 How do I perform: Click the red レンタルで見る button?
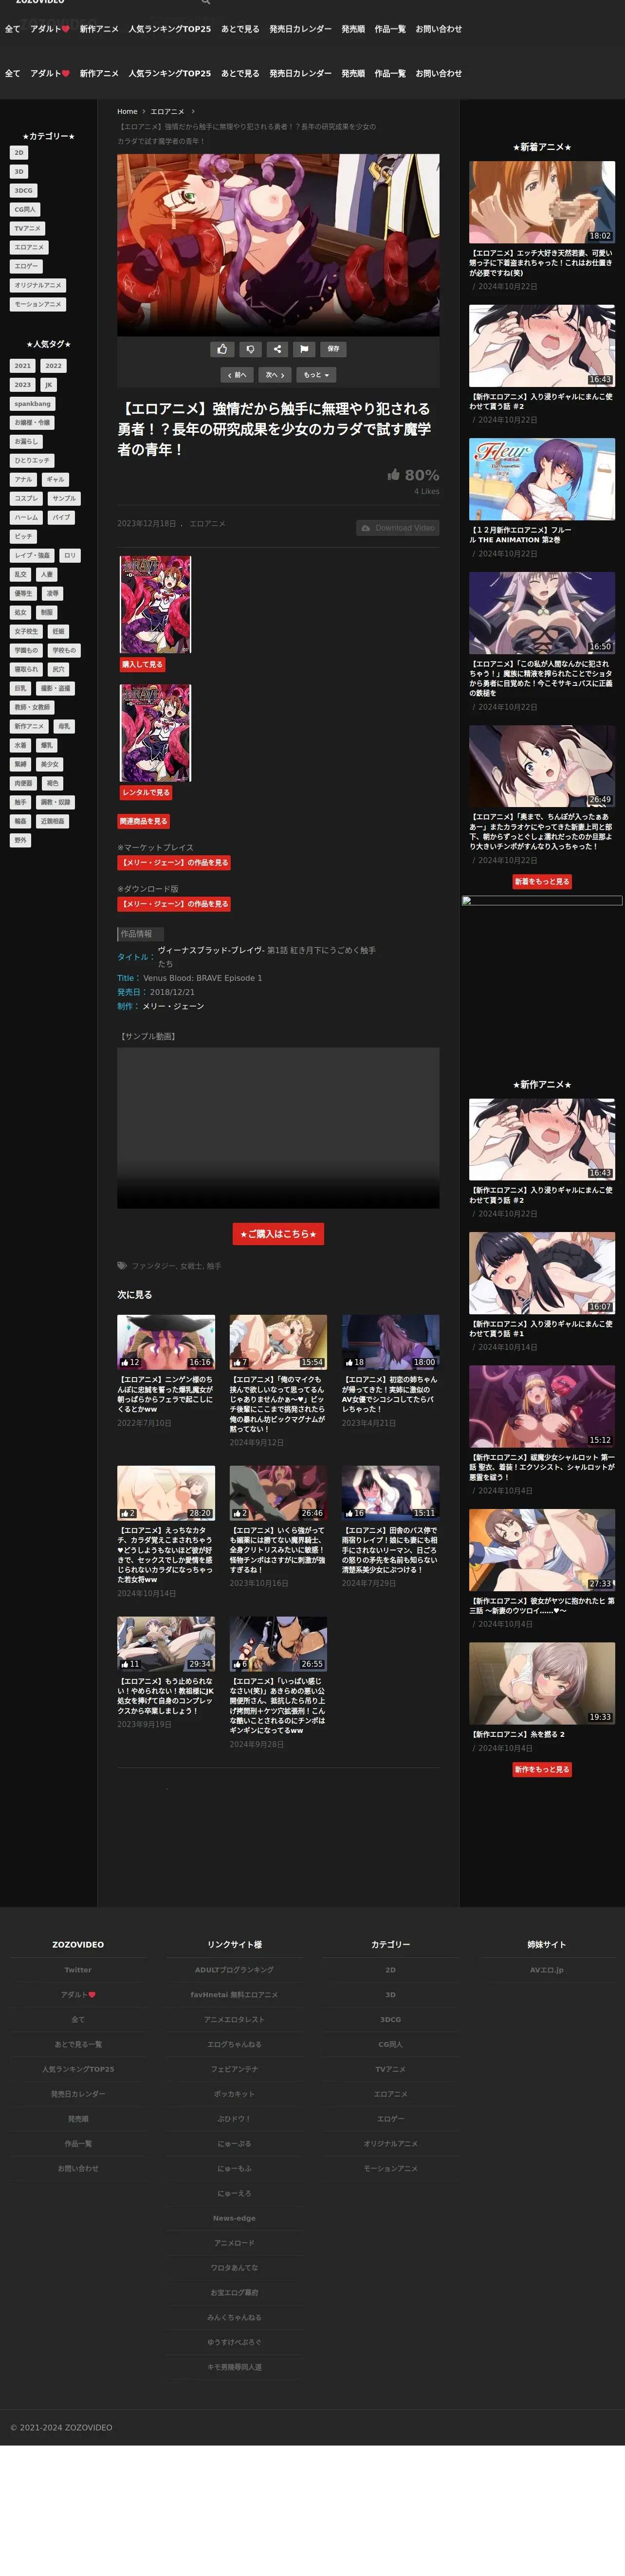click(146, 793)
